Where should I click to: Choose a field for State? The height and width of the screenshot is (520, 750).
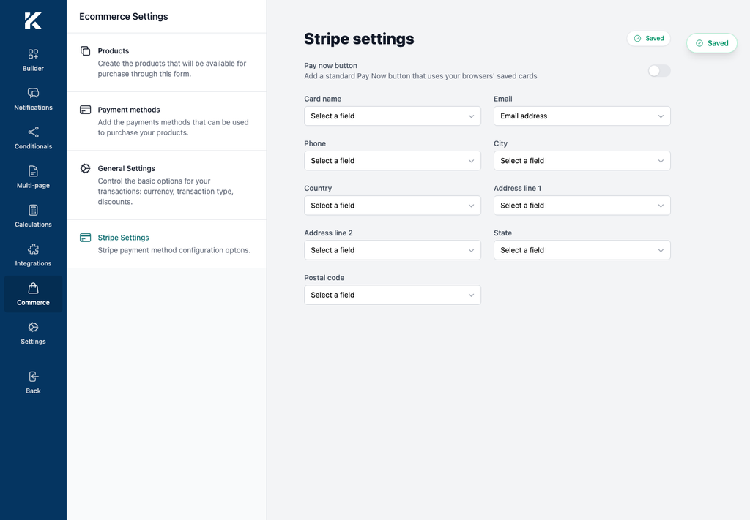coord(582,250)
